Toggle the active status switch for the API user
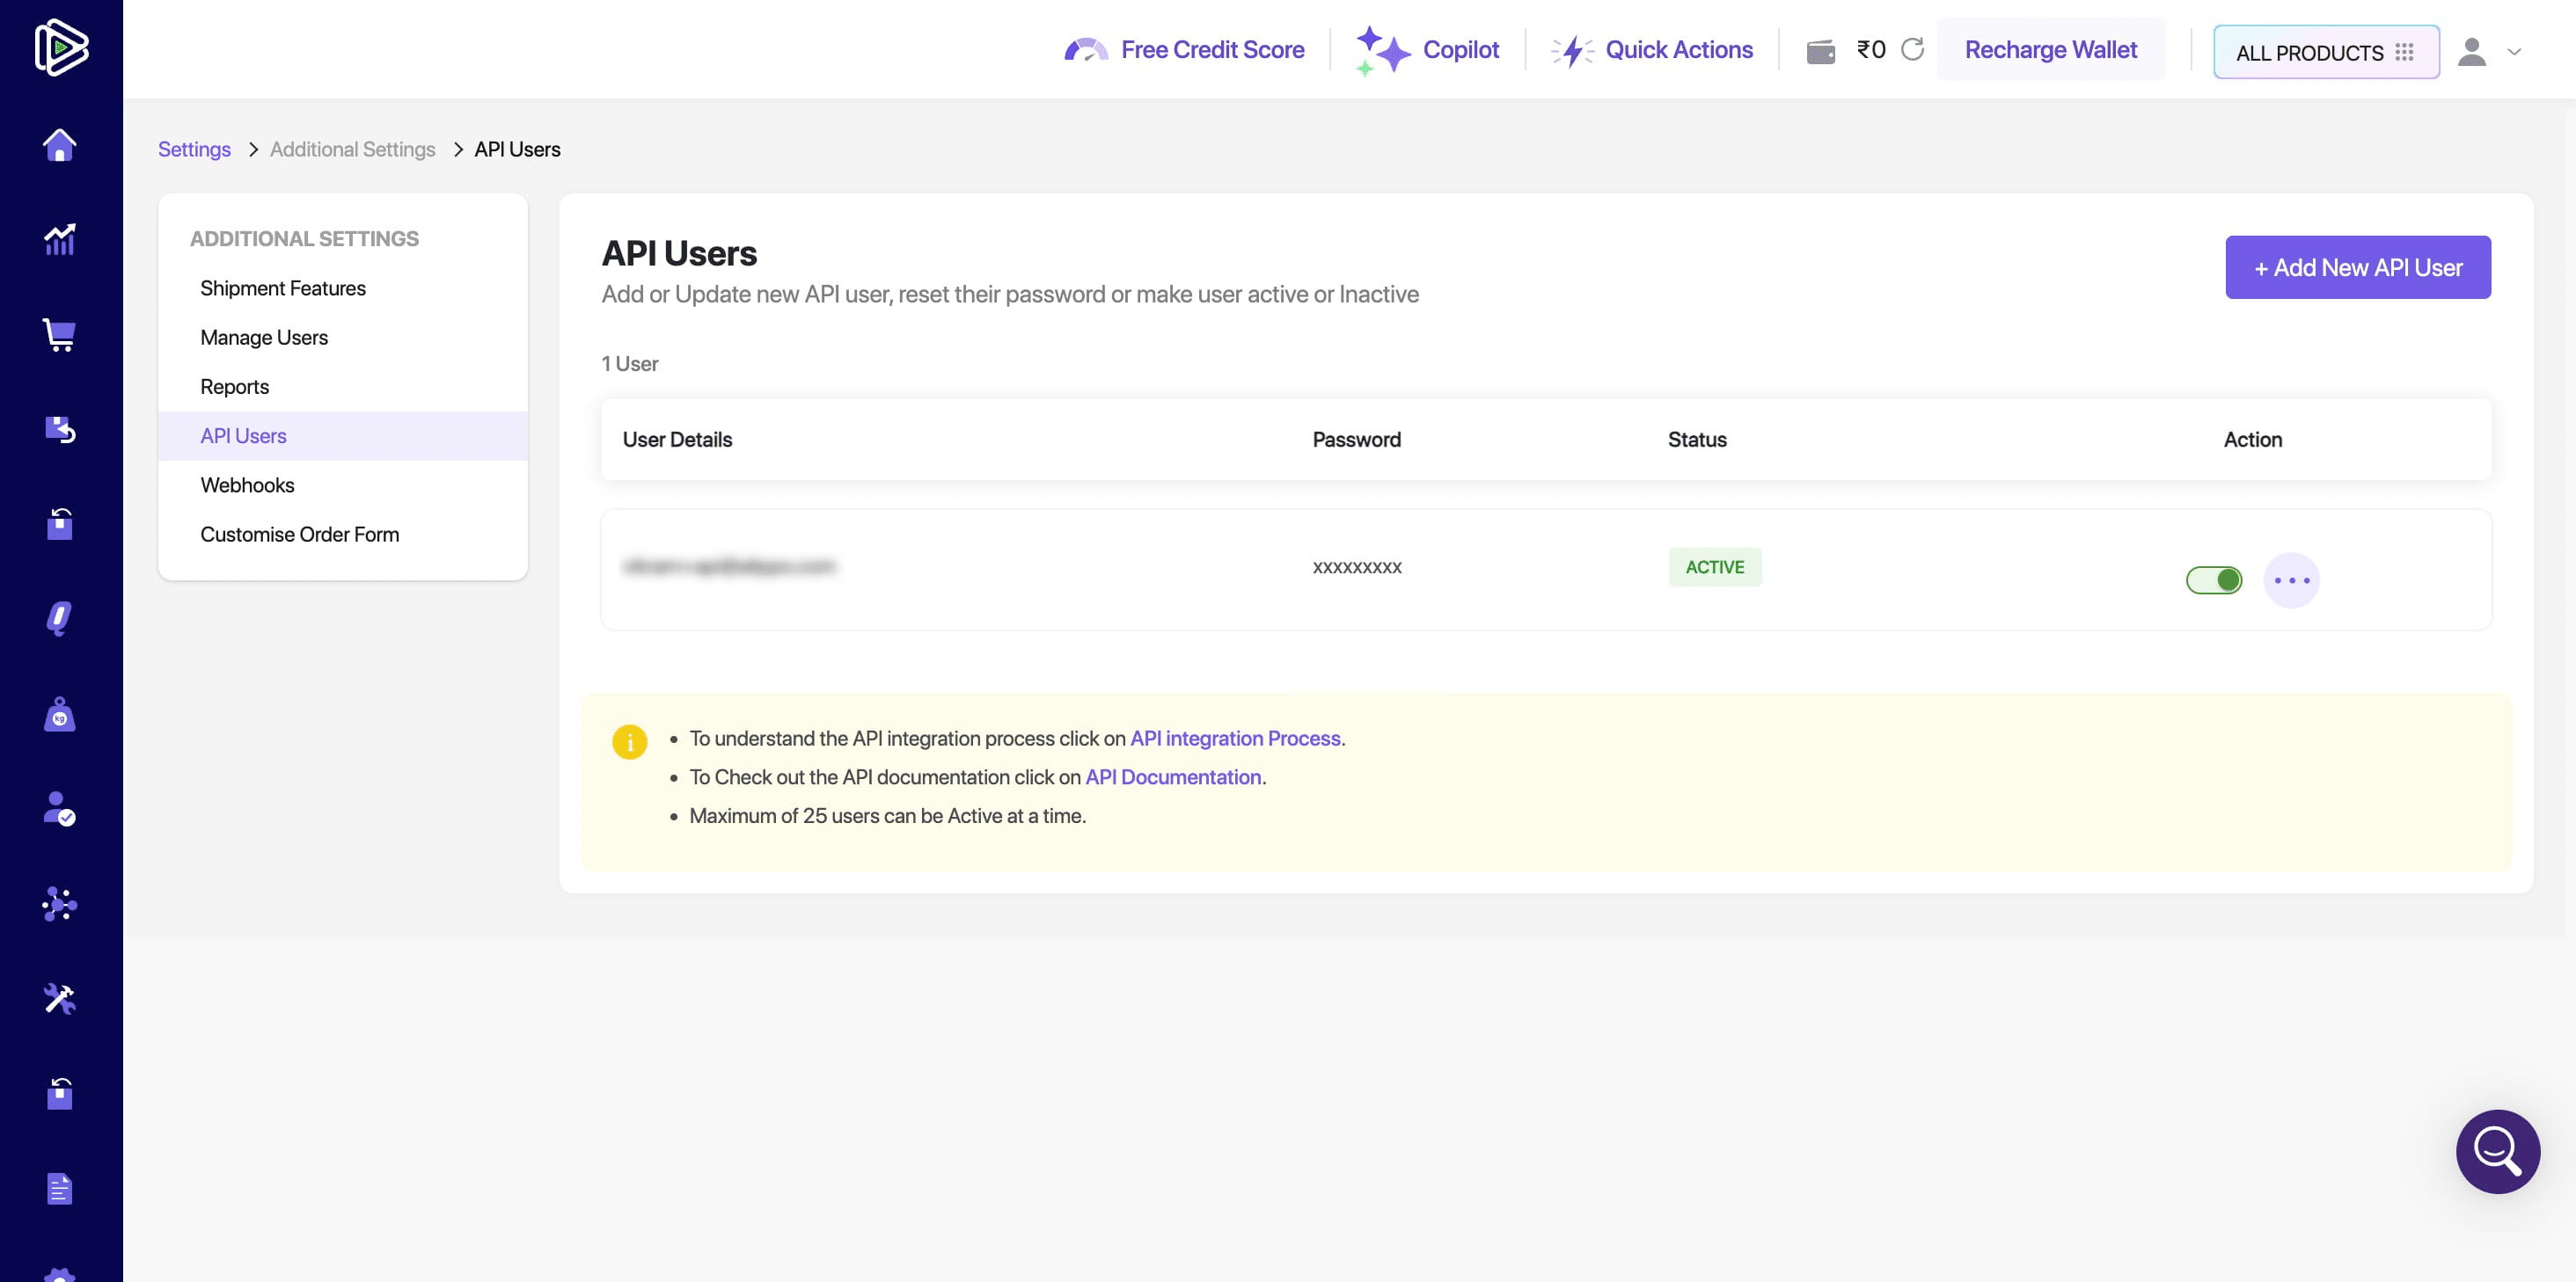Viewport: 2576px width, 1282px height. click(2214, 579)
